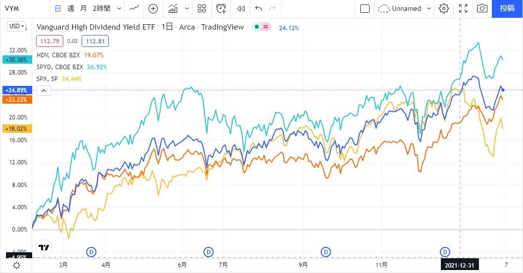Click the dividend D marker near 7月
Image resolution: width=523 pixels, height=273 pixels.
208,252
